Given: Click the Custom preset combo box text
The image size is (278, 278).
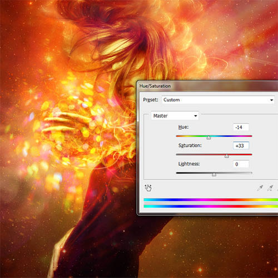Looking at the screenshot, I should pos(172,100).
